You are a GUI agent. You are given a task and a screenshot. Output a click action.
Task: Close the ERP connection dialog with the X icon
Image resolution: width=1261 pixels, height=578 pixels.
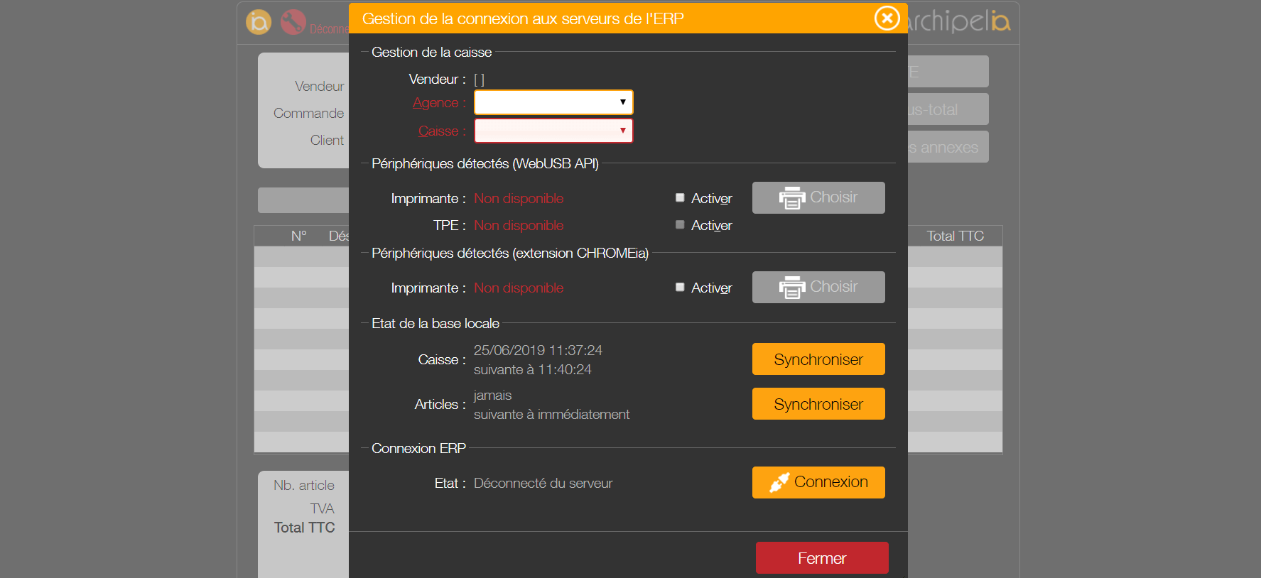[887, 18]
